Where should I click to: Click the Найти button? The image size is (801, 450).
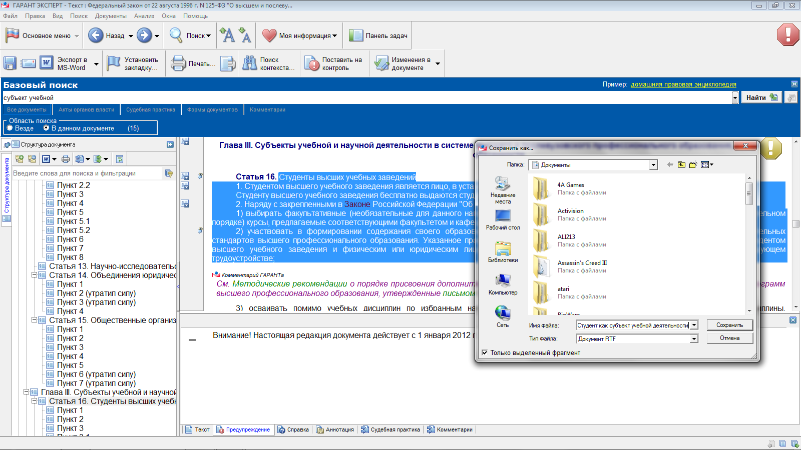(x=761, y=97)
